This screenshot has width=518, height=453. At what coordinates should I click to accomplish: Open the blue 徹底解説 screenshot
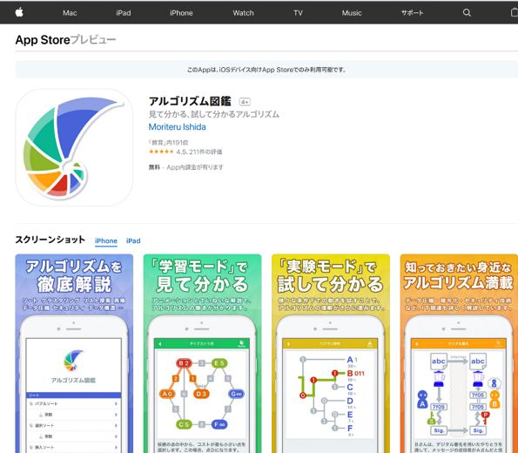[x=74, y=354]
